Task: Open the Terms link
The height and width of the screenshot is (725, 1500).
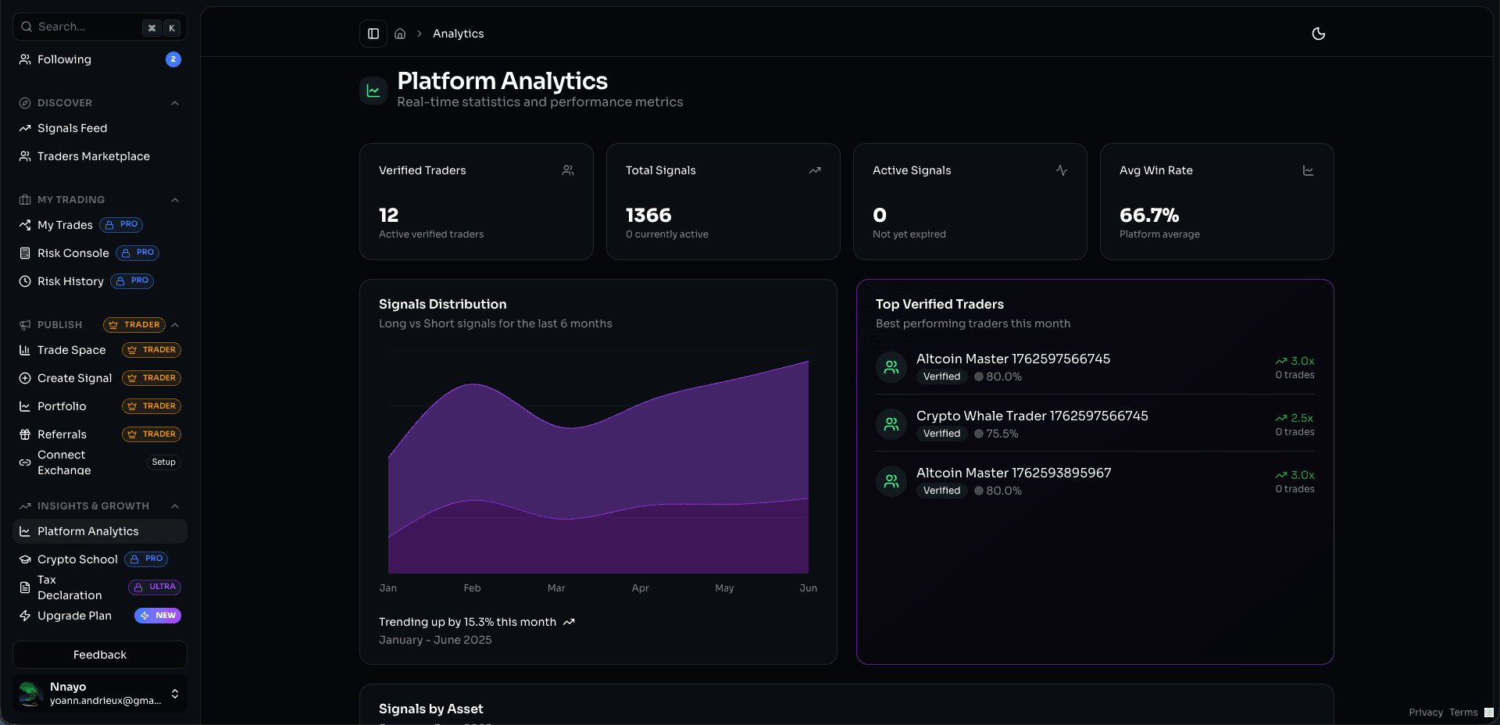Action: 1463,712
